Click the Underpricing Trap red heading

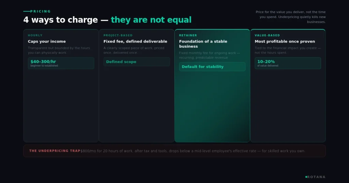(55, 151)
